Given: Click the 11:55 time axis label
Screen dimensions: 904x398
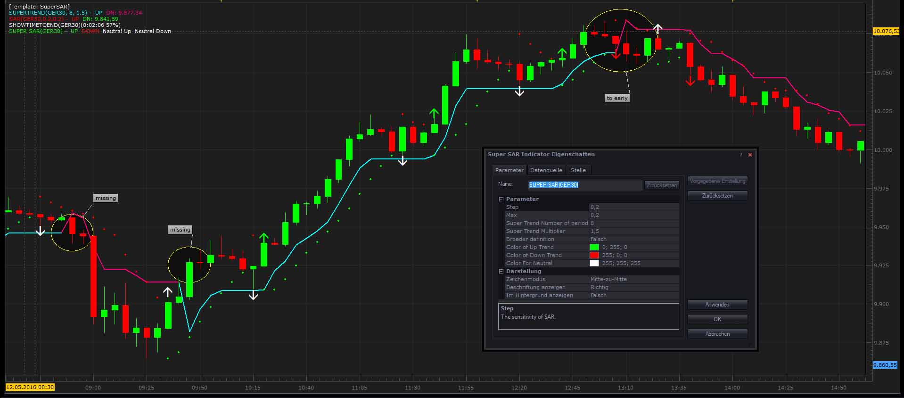Looking at the screenshot, I should (x=466, y=388).
